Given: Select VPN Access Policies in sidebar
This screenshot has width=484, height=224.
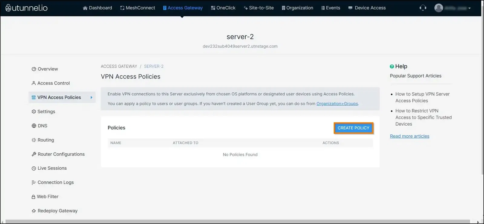Looking at the screenshot, I should 62,97.
